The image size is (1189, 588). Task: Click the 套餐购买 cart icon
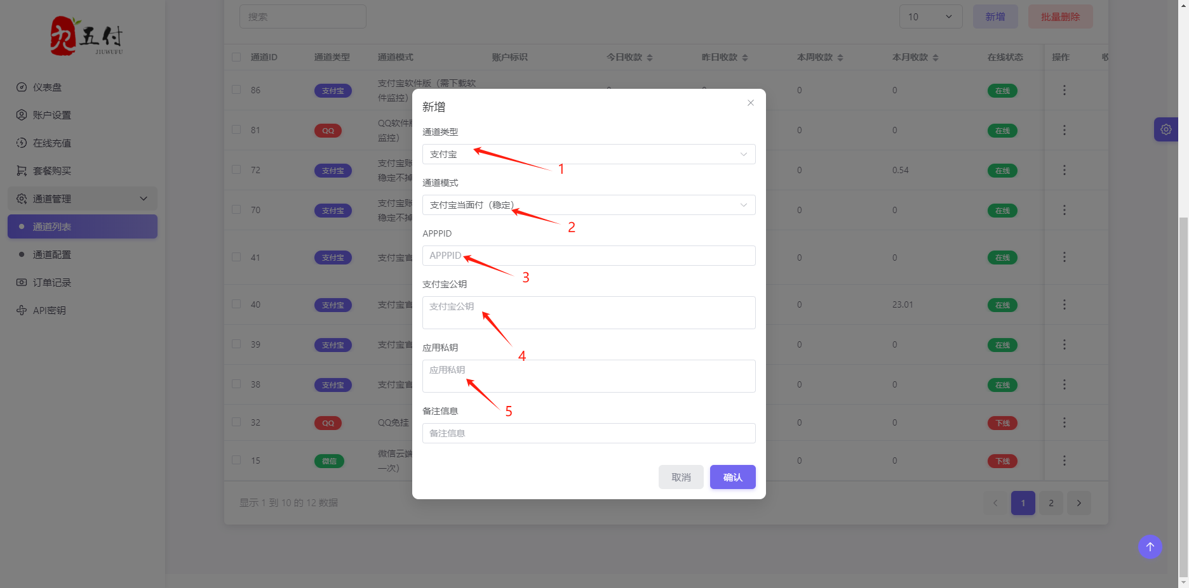(x=22, y=171)
